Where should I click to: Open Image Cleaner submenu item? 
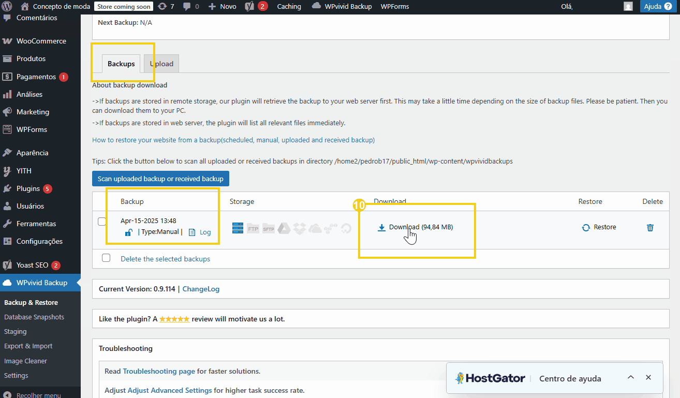point(25,361)
